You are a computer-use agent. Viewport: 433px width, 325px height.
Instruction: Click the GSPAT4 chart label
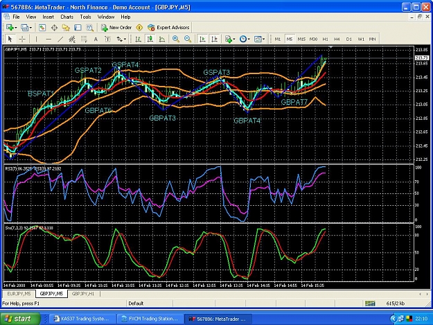pos(125,65)
